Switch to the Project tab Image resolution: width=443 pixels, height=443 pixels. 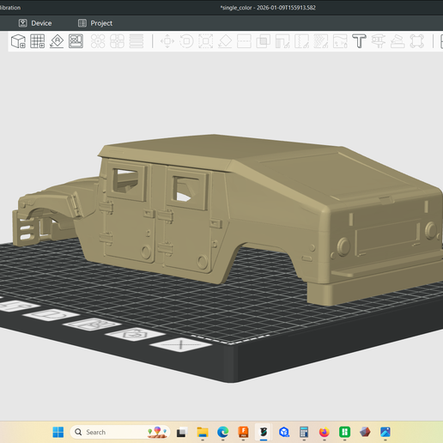click(95, 23)
